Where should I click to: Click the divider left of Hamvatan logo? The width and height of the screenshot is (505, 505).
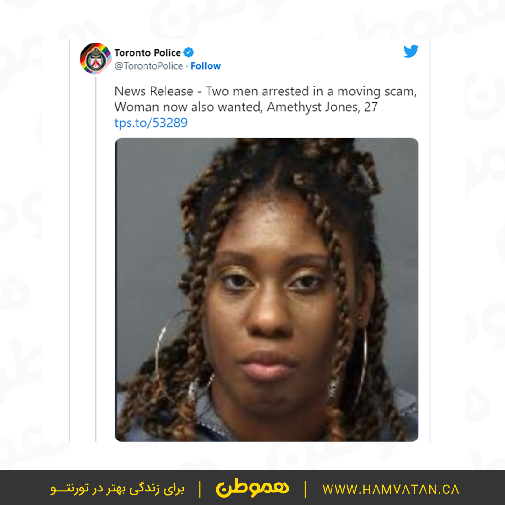[x=200, y=489]
